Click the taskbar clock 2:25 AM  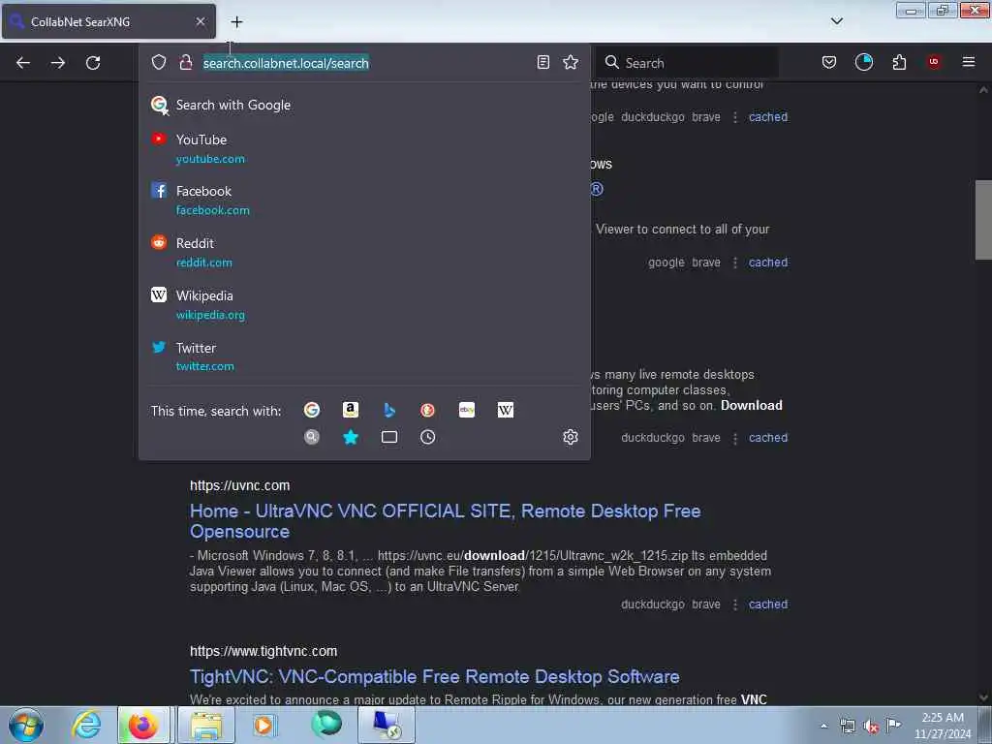(943, 726)
